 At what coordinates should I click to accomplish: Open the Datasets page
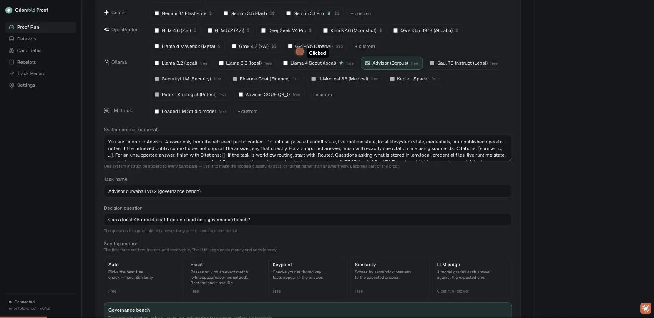[40, 39]
